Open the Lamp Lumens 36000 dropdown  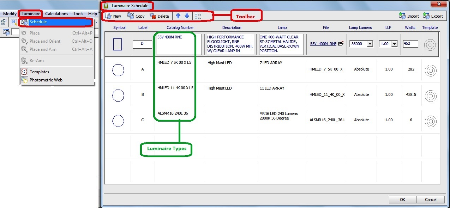[370, 43]
